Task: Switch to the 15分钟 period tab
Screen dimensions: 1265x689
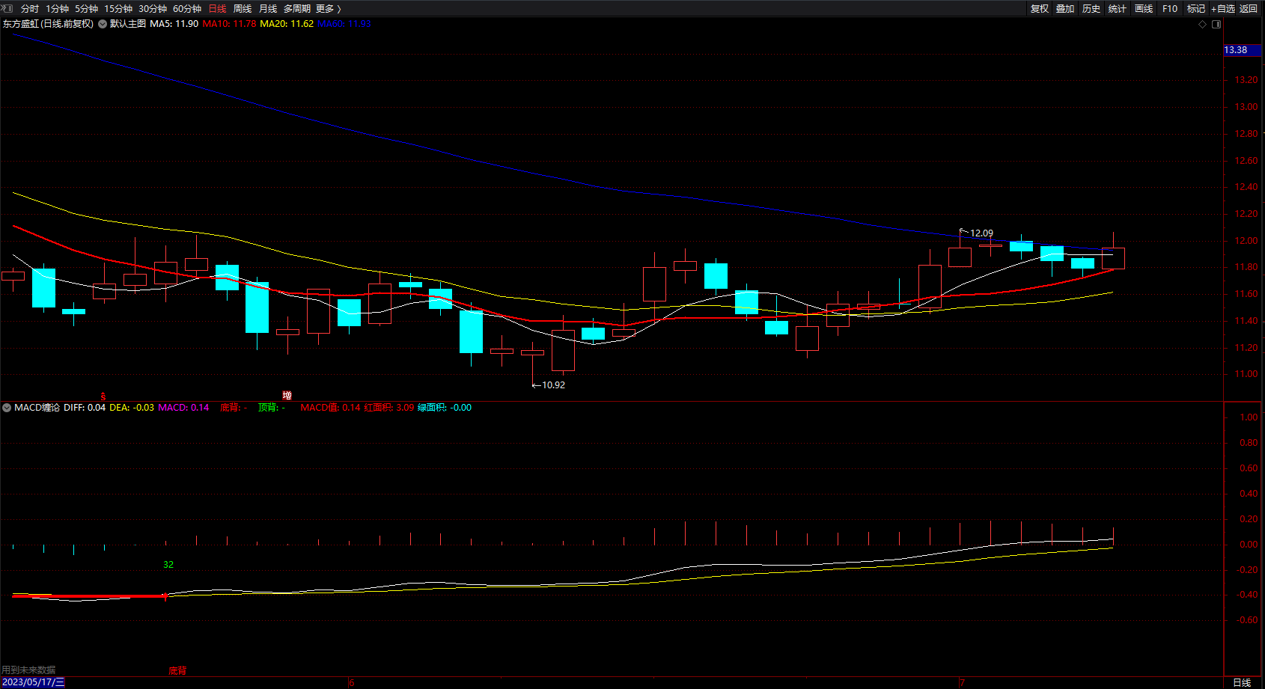Action: 118,9
